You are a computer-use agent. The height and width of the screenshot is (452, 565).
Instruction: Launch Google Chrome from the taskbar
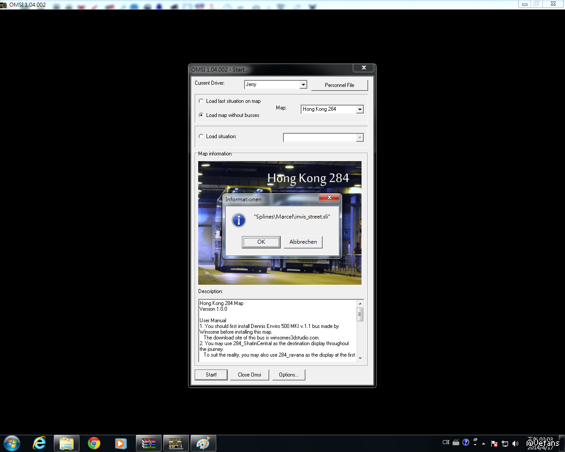pyautogui.click(x=94, y=443)
